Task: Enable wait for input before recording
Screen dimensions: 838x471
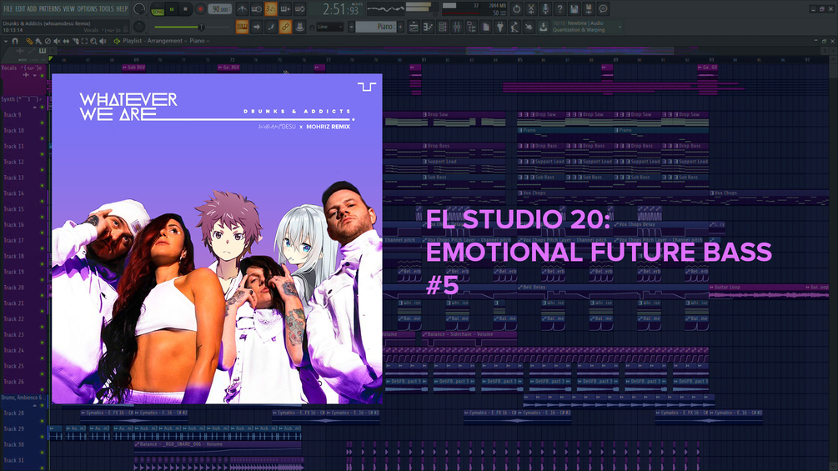Action: click(257, 9)
